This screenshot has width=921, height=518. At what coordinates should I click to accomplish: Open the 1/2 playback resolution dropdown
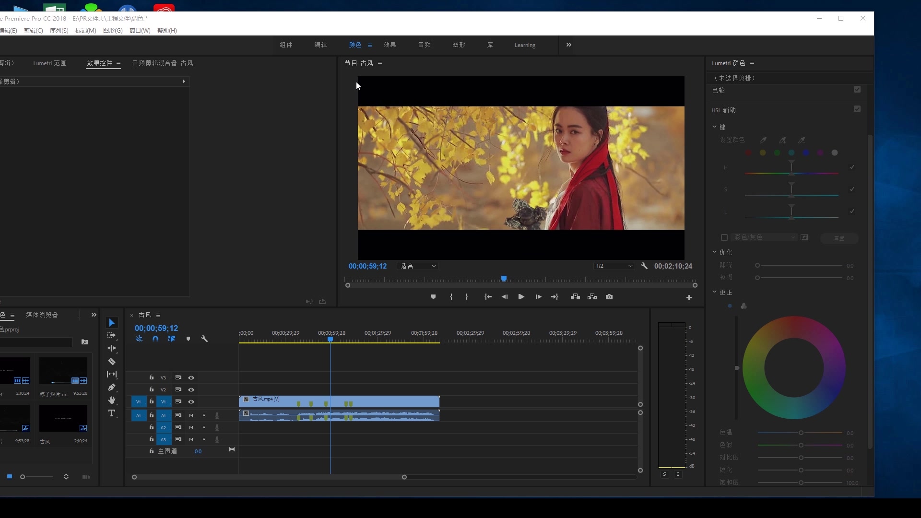coord(614,266)
